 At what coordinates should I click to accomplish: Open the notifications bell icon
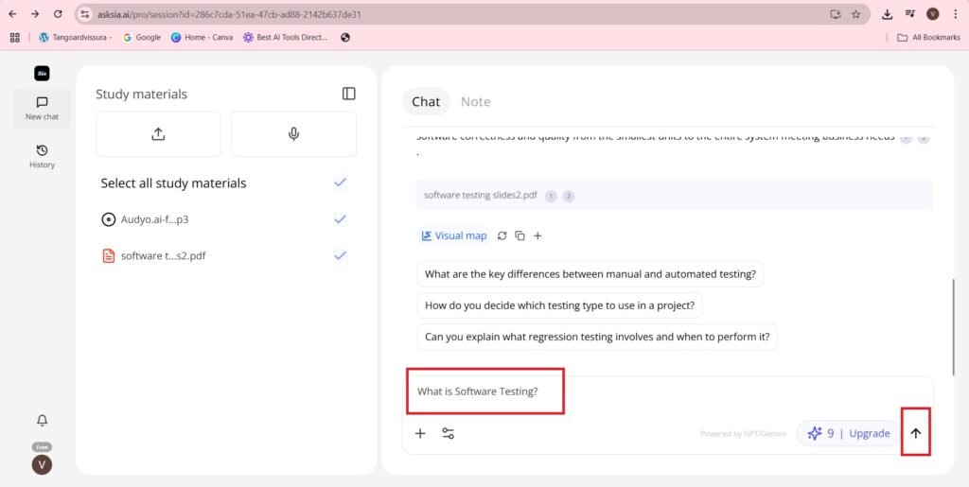42,421
